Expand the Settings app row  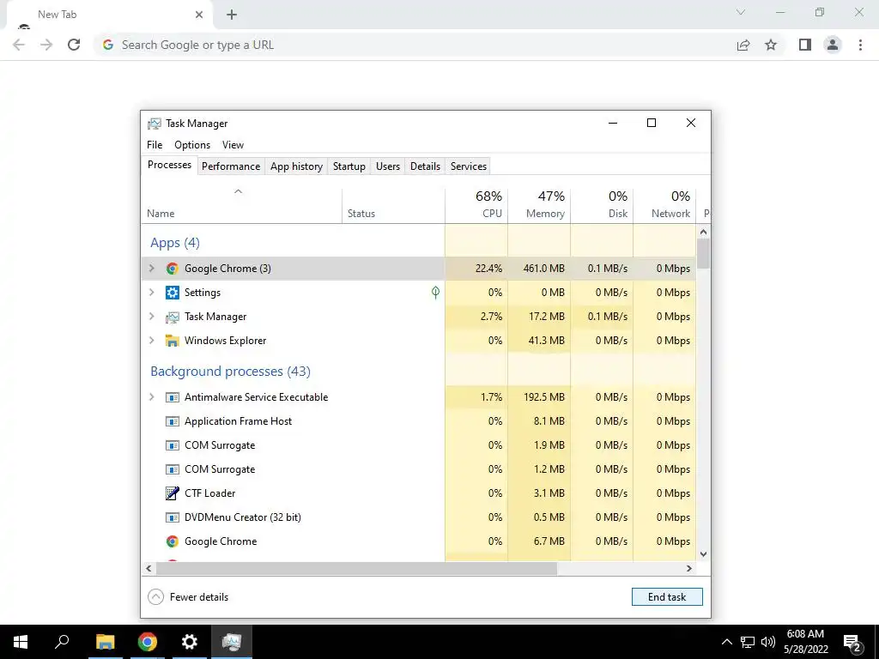click(151, 293)
